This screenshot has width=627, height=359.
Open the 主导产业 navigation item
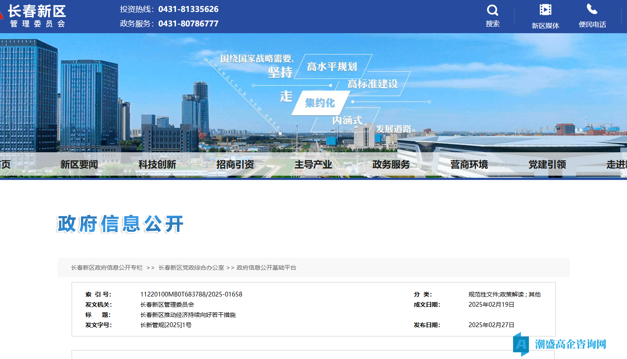click(313, 165)
